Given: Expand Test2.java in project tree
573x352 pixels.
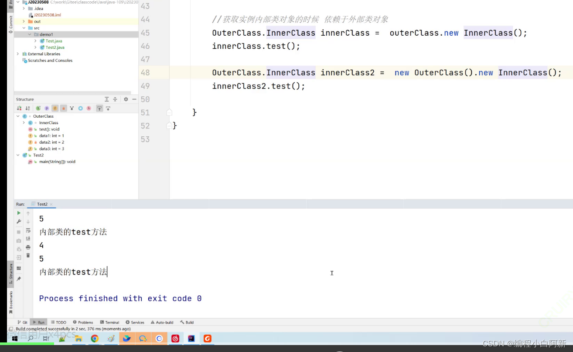Looking at the screenshot, I should pos(35,47).
